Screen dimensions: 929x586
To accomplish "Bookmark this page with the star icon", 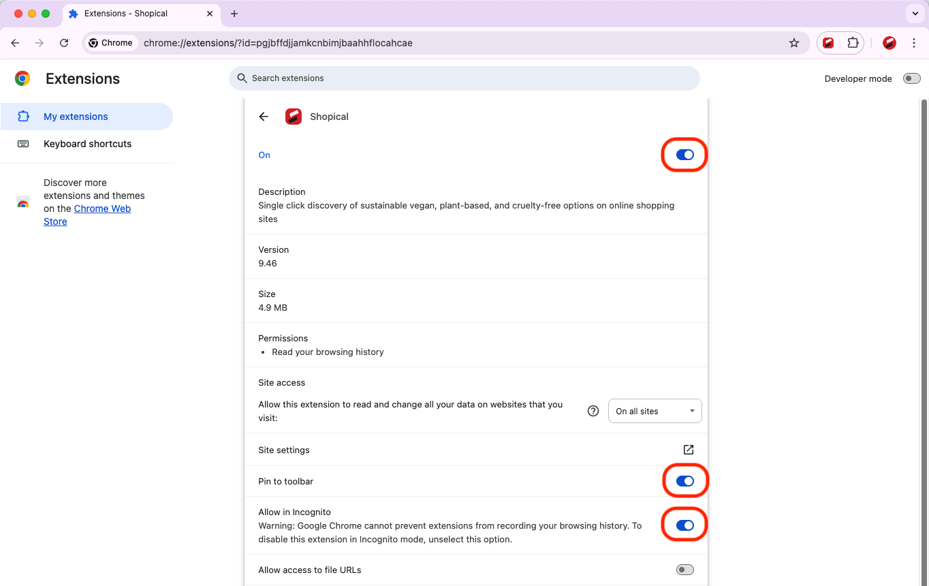I will (x=794, y=43).
